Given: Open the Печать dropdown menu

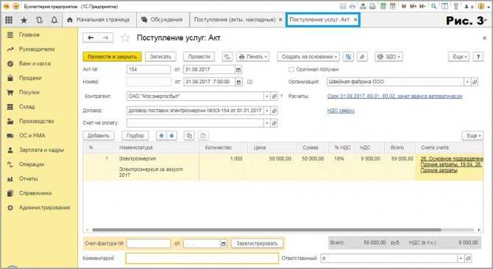Looking at the screenshot, I should [253, 57].
